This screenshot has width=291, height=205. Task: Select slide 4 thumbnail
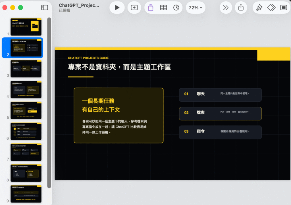point(26,89)
